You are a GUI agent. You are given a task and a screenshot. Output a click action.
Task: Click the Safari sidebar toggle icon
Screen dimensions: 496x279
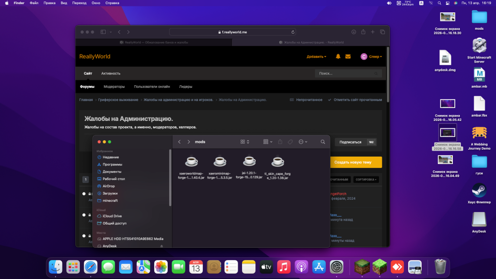(103, 32)
